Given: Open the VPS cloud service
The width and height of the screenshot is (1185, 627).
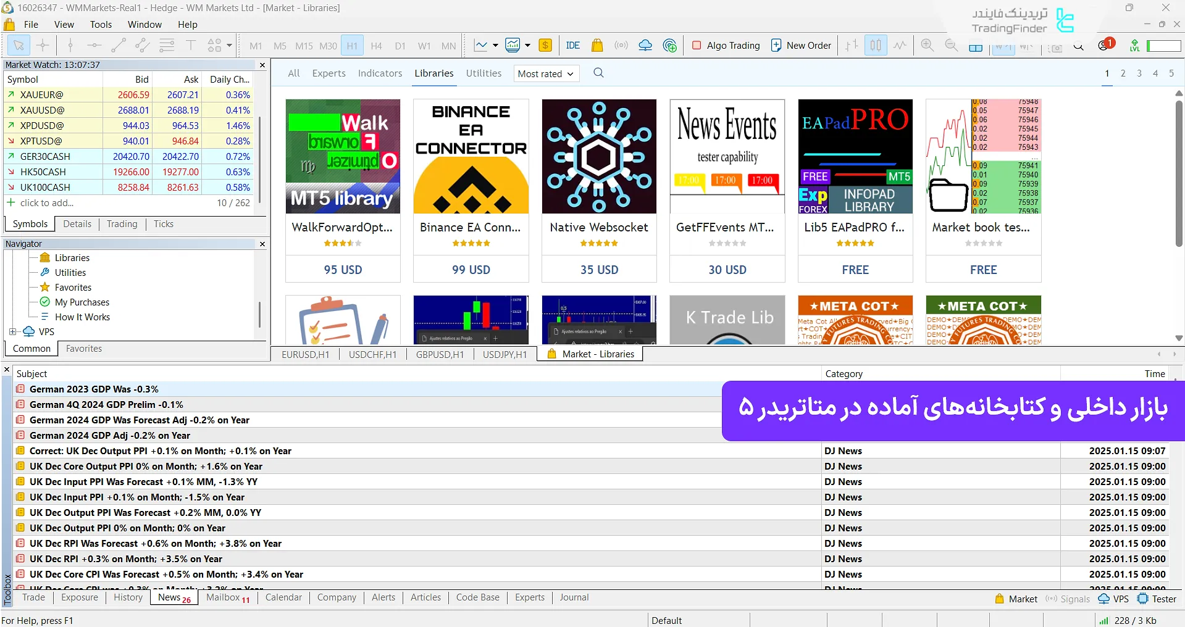Looking at the screenshot, I should [x=645, y=45].
